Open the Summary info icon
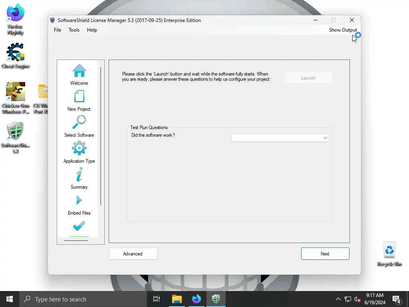Viewport: 409px width, 307px height. click(x=79, y=174)
